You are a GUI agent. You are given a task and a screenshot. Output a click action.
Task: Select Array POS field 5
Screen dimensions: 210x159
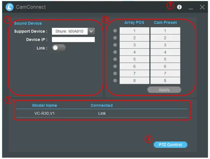pos(134,59)
